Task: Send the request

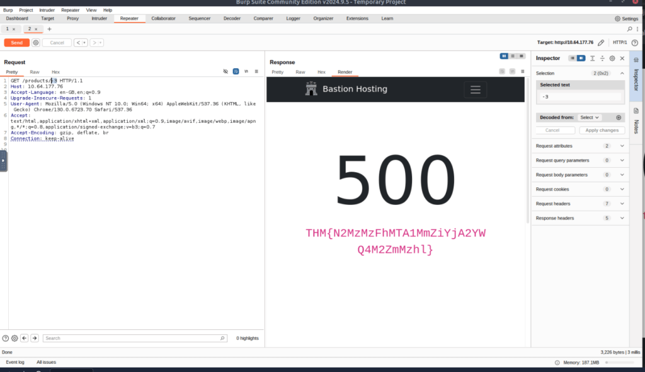Action: (17, 42)
